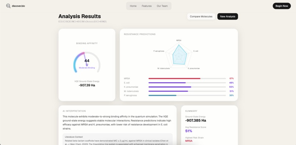This screenshot has height=145, width=296.
Task: Click the binding affinity gauge needle
Action: click(85, 59)
